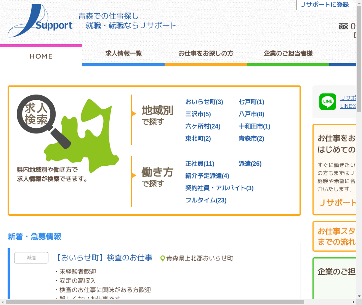The image size is (362, 305).
Task: Click the お仕事をお探しの方 sidebar heading
Action: point(337,144)
